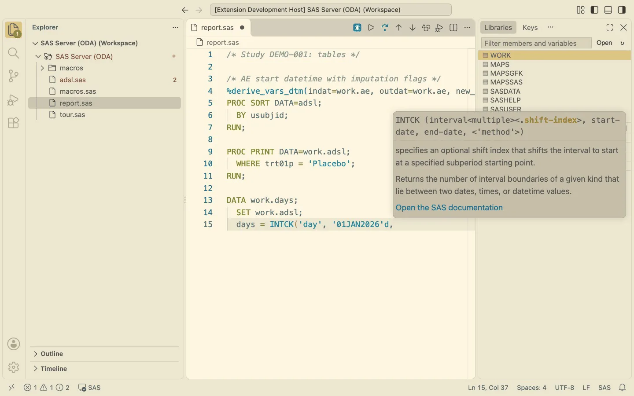
Task: Open Explorer views and more actions menu
Action: coord(176,27)
